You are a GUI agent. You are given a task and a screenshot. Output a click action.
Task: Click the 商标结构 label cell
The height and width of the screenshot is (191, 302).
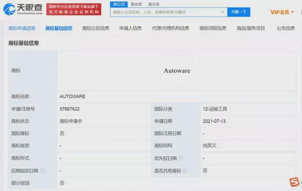pyautogui.click(x=176, y=146)
